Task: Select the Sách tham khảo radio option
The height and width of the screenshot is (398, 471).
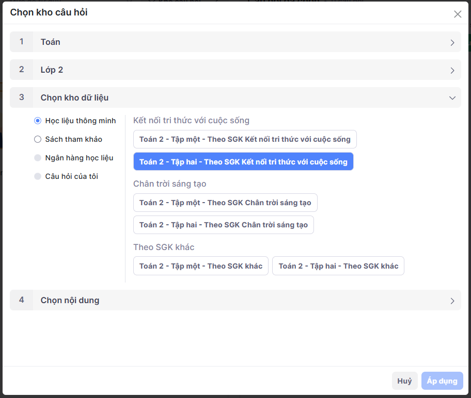Action: click(38, 139)
